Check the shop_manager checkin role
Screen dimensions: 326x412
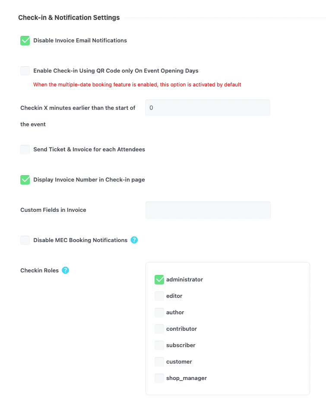coord(159,378)
